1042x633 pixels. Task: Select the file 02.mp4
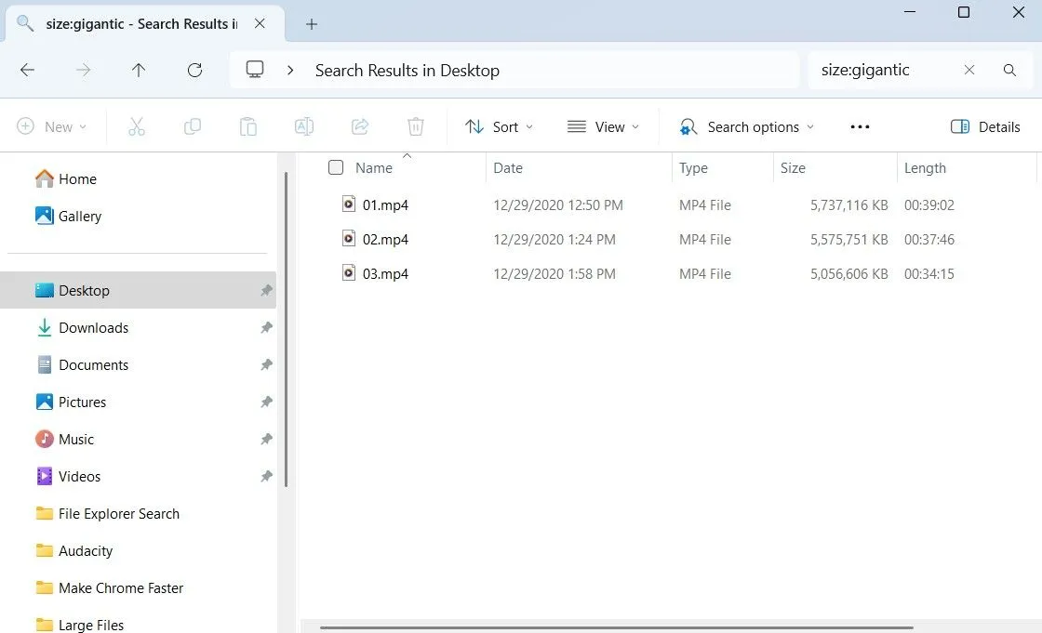pos(386,239)
